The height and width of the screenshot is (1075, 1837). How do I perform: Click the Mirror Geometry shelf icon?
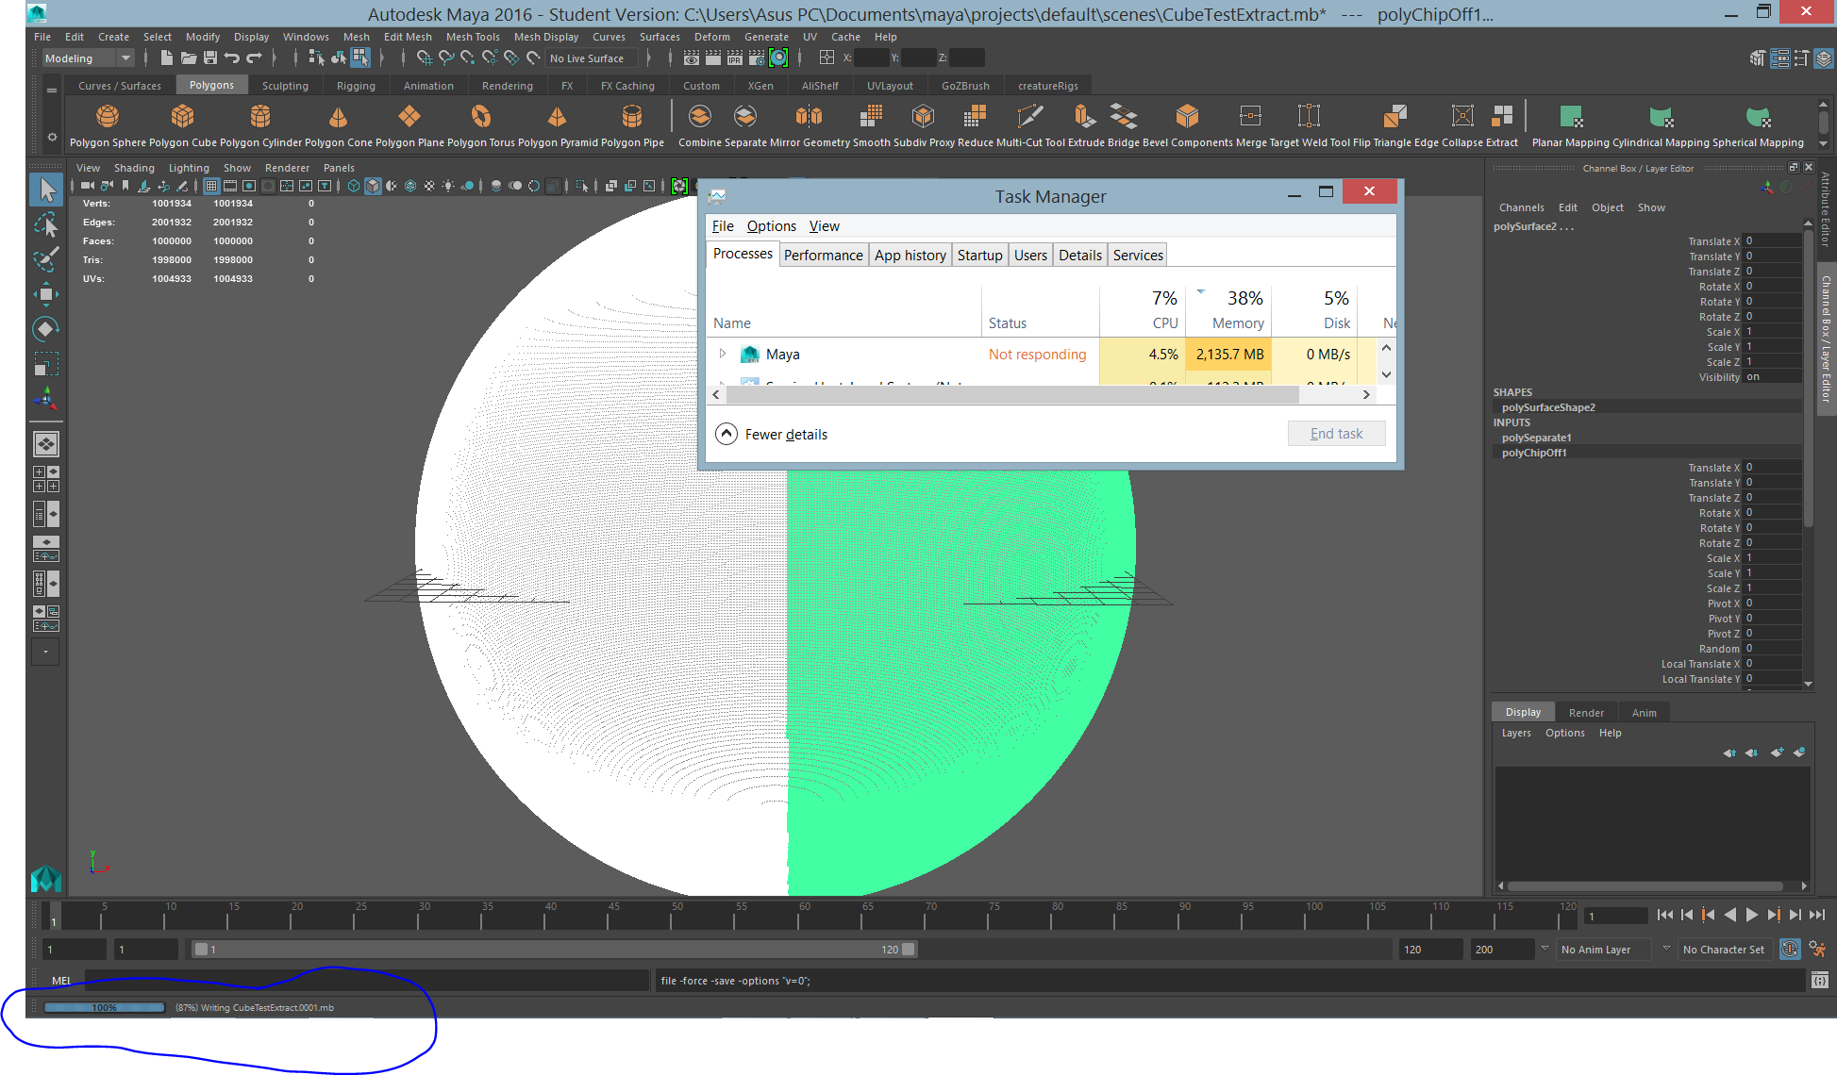coord(809,117)
